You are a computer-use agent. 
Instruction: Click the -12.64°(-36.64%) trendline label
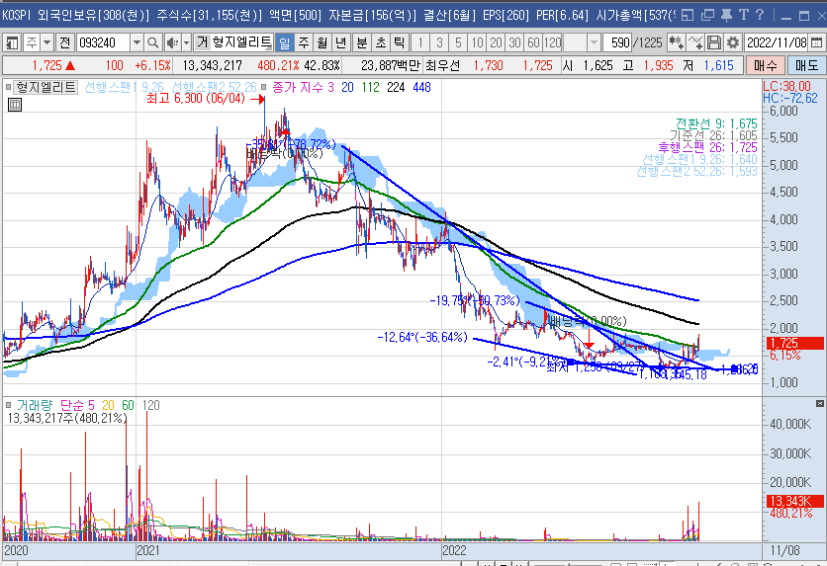click(422, 337)
